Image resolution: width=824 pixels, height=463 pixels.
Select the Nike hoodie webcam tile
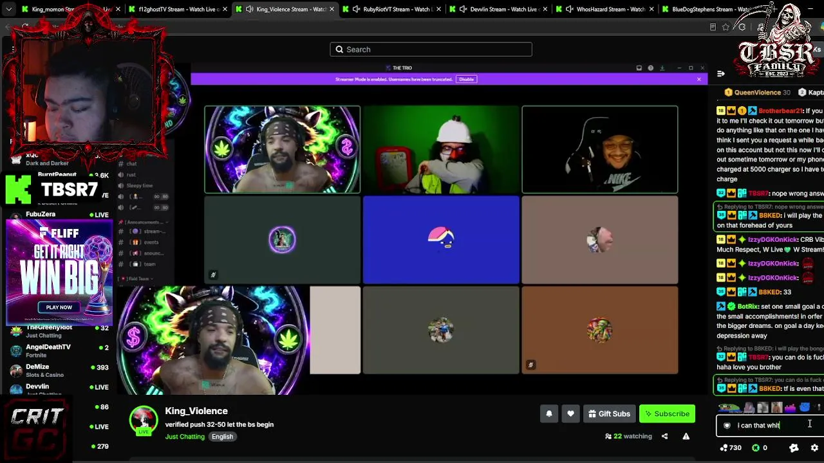tap(600, 149)
